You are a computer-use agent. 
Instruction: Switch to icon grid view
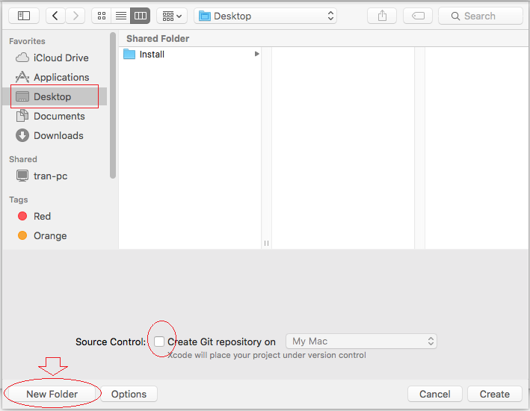(x=102, y=16)
